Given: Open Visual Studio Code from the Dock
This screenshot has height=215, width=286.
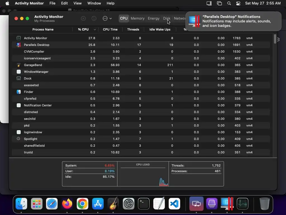Looking at the screenshot, I should (174, 204).
